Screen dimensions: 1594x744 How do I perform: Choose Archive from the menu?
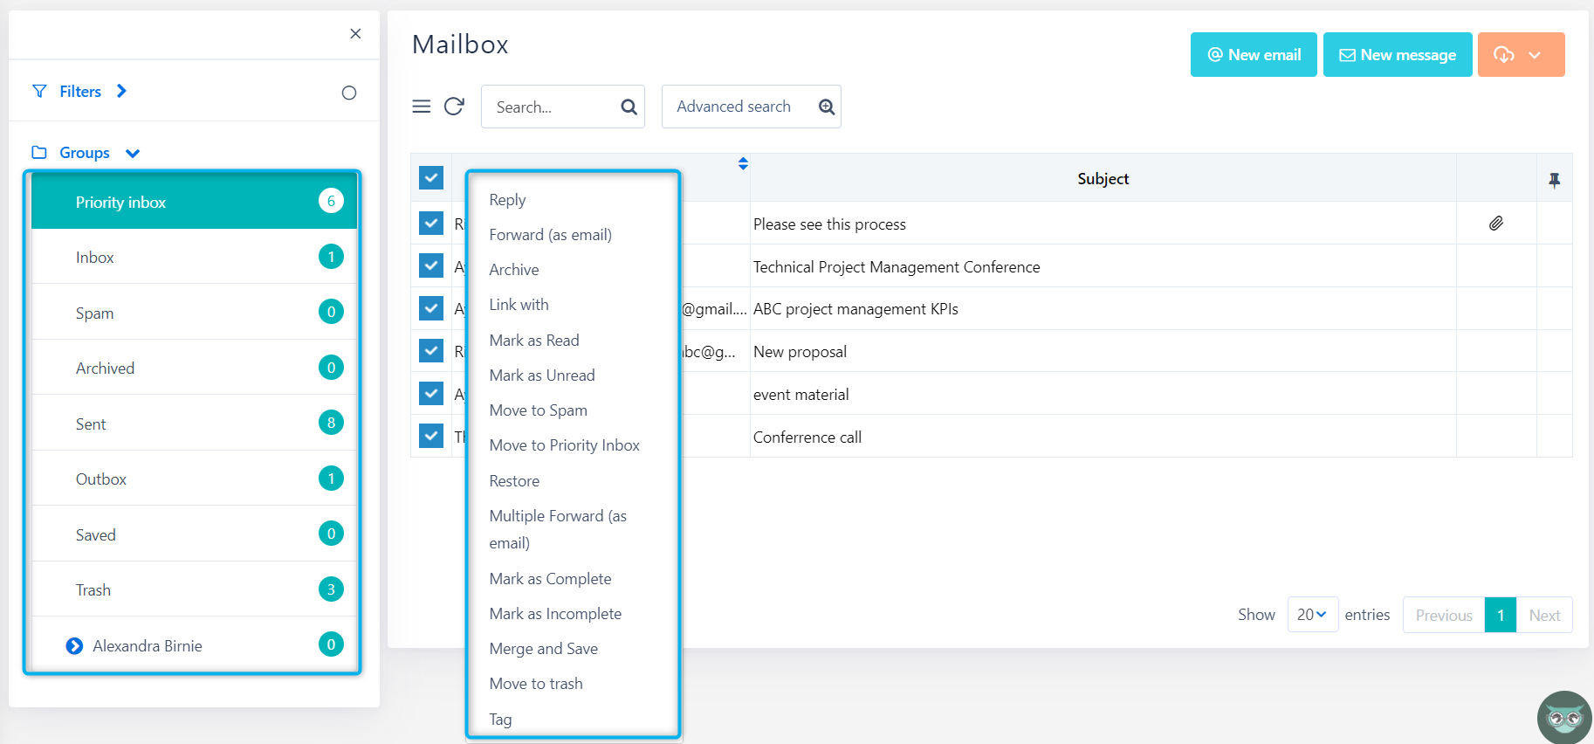tap(513, 270)
